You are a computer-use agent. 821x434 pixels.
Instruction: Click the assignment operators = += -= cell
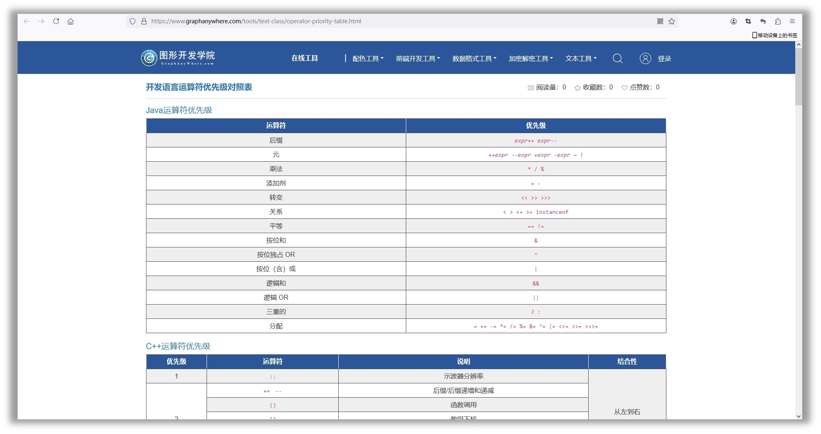[x=536, y=326]
